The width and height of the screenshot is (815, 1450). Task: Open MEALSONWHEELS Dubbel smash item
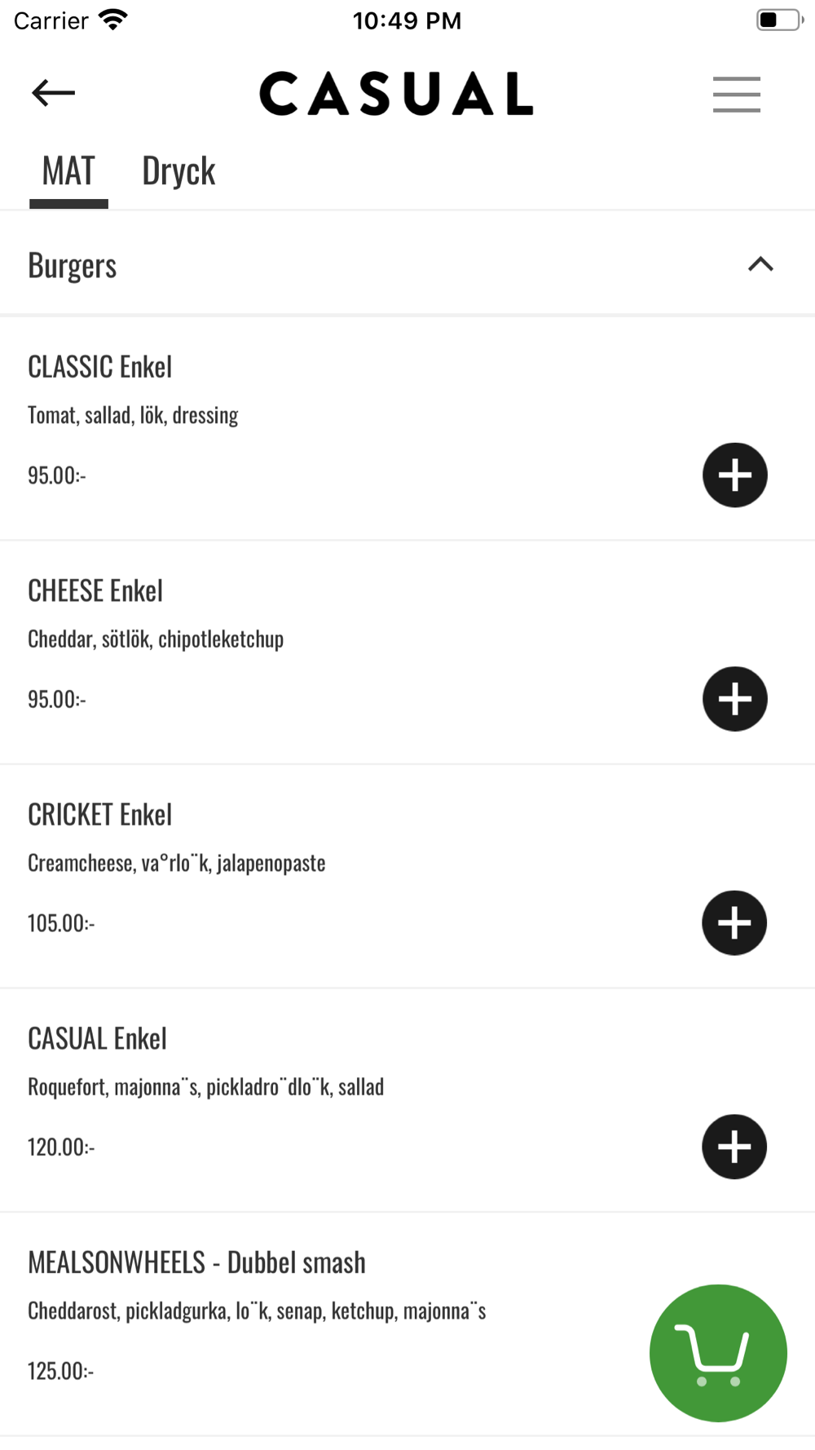pos(196,1262)
